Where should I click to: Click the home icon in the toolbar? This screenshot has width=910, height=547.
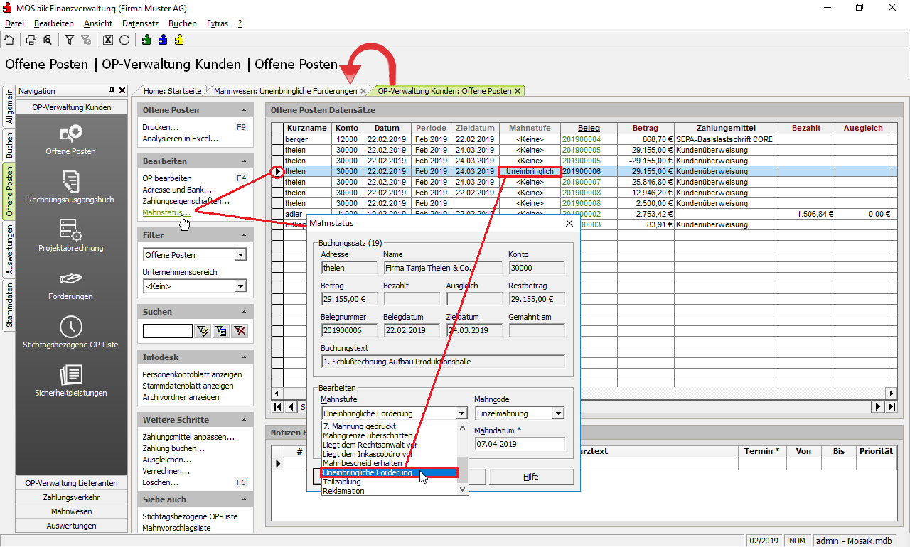pos(9,40)
